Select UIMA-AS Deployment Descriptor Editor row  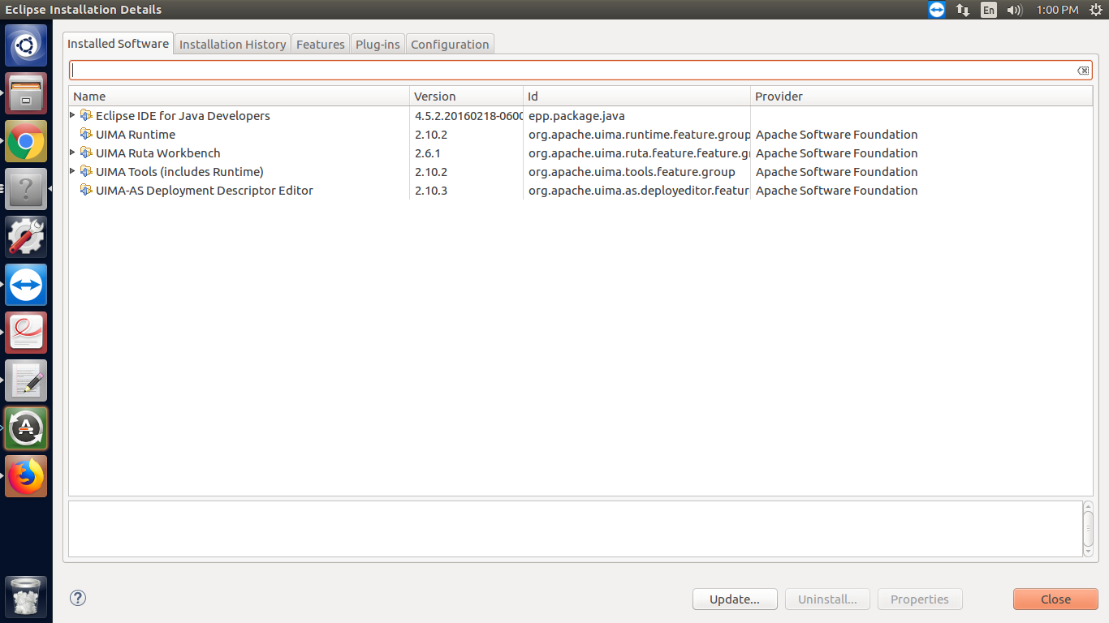[580, 191]
